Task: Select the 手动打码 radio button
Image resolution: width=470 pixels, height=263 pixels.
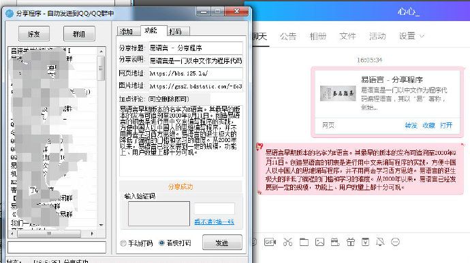Action: point(123,243)
